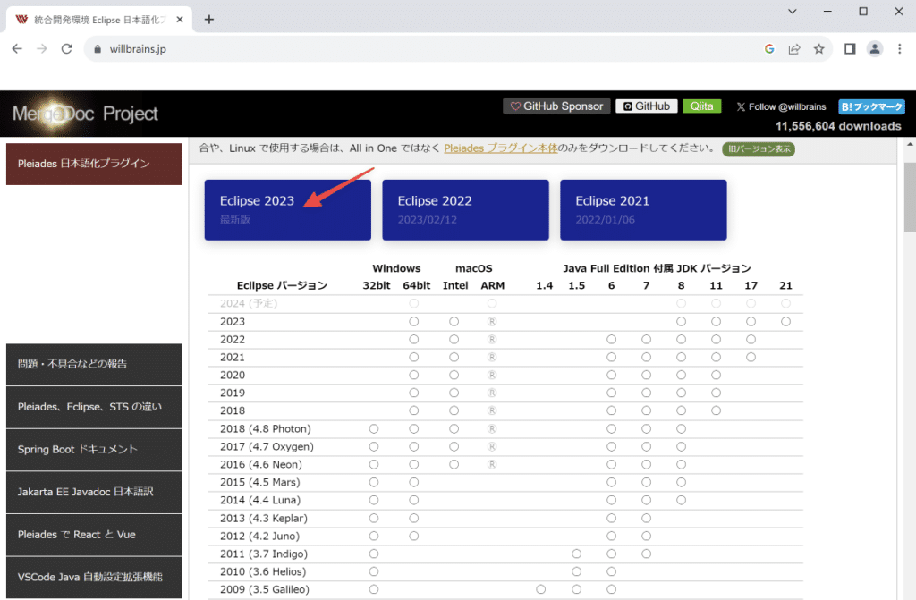Click the Eclipse 2023 最新版 download button
This screenshot has height=600, width=916.
(287, 209)
